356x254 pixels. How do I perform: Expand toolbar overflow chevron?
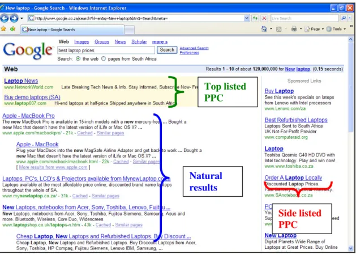coord(351,26)
